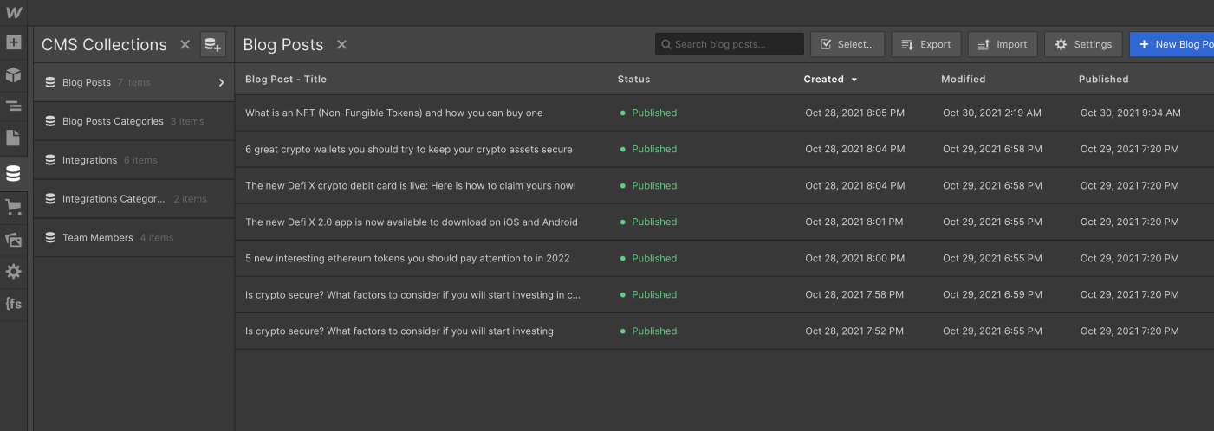Click Published status of crypto wallets post
The width and height of the screenshot is (1214, 431).
[648, 149]
